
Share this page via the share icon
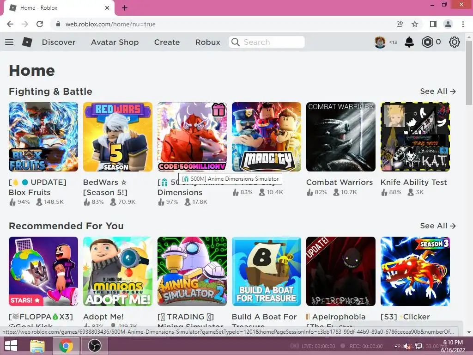pyautogui.click(x=400, y=24)
